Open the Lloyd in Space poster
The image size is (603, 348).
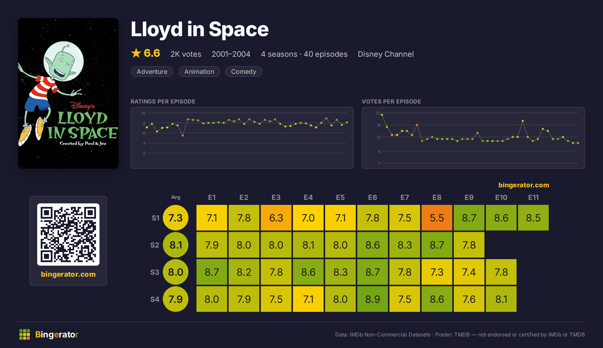pyautogui.click(x=68, y=93)
